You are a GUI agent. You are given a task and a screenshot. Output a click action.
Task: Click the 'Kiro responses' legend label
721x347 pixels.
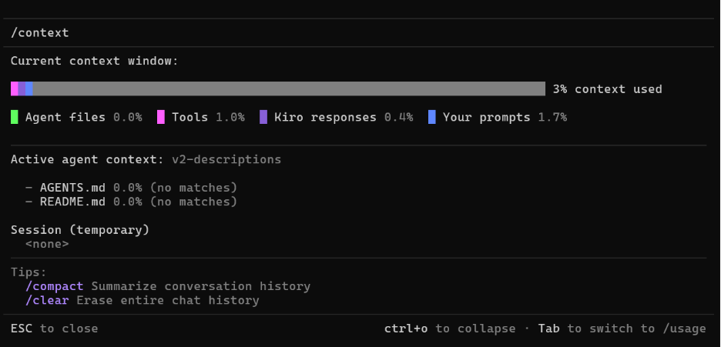325,118
